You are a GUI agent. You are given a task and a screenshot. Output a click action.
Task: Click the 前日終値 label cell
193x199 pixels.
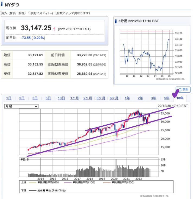(x=58, y=55)
